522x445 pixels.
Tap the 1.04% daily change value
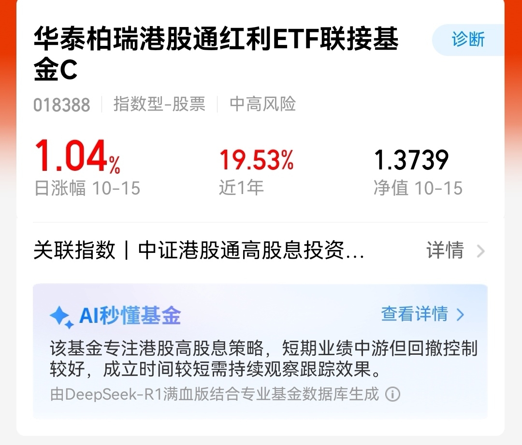77,156
